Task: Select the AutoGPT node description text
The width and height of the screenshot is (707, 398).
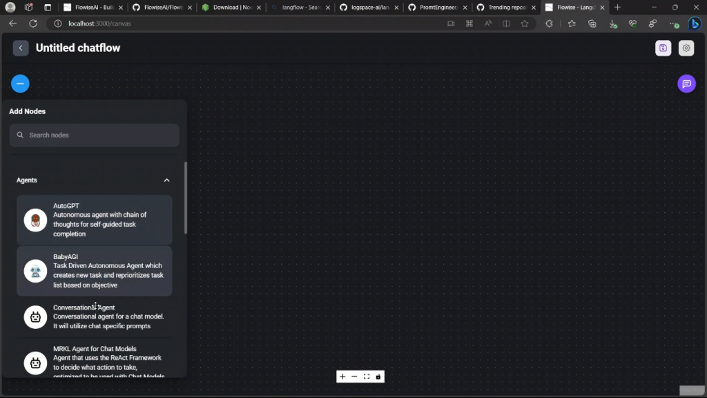Action: tap(99, 225)
